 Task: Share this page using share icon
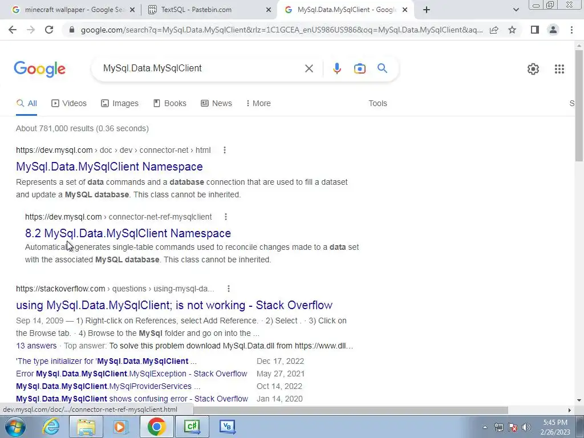click(x=494, y=30)
